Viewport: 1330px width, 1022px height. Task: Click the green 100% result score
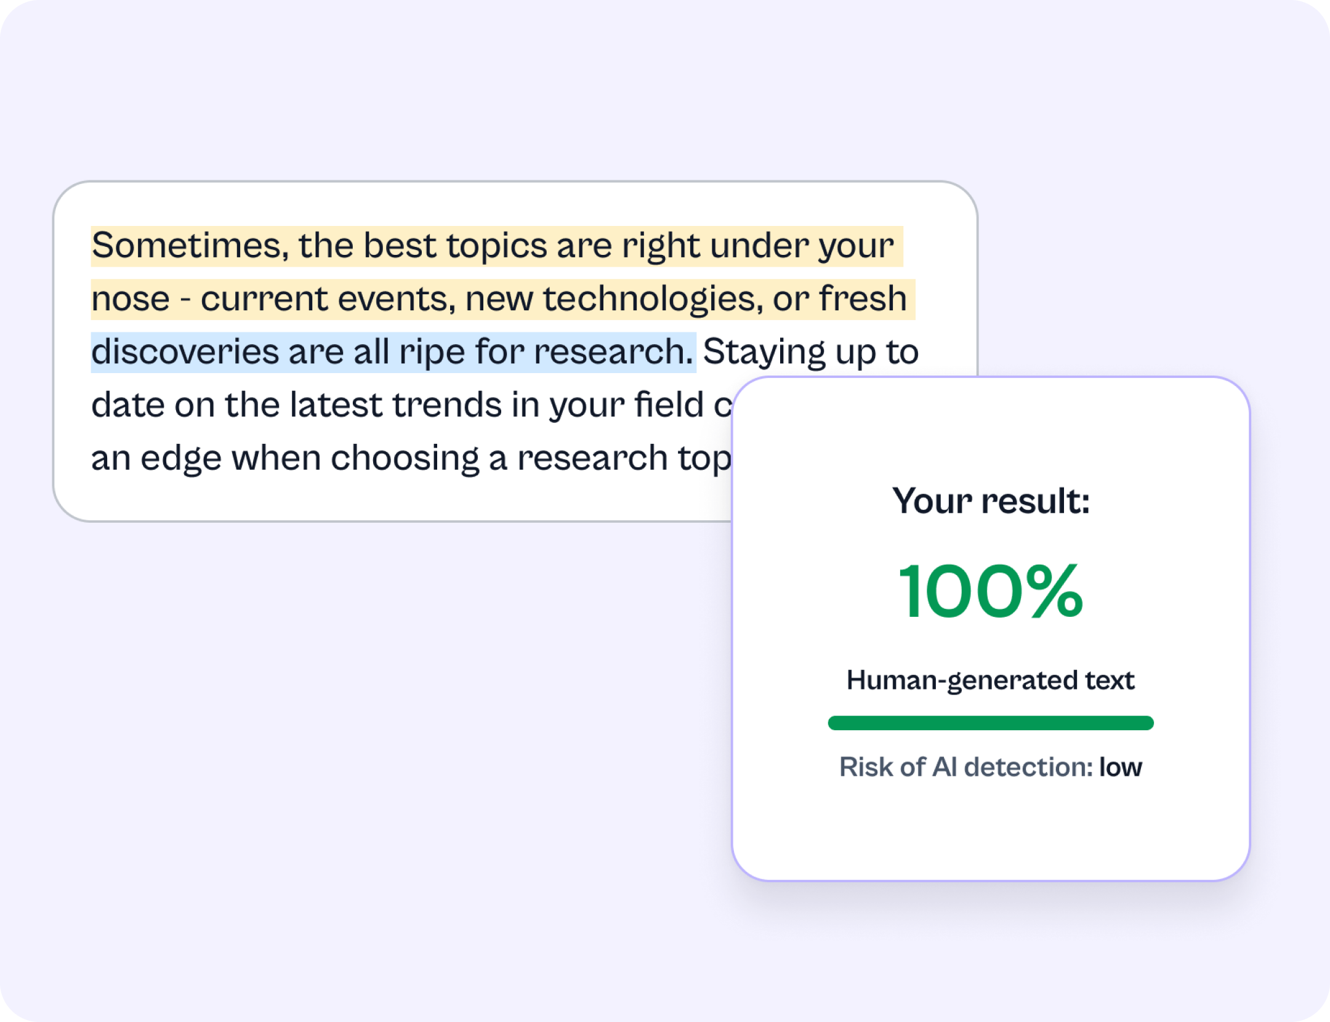tap(991, 592)
